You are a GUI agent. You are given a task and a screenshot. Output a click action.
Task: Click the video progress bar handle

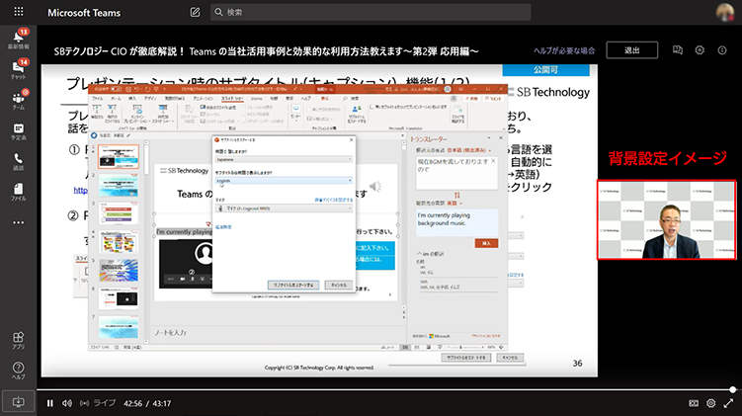732,390
